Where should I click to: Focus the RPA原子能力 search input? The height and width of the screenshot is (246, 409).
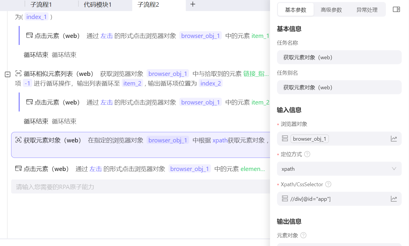coord(140,187)
